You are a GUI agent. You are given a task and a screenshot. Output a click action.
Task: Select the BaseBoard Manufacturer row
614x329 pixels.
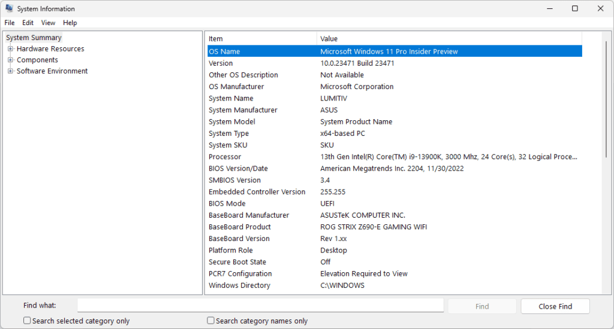395,215
